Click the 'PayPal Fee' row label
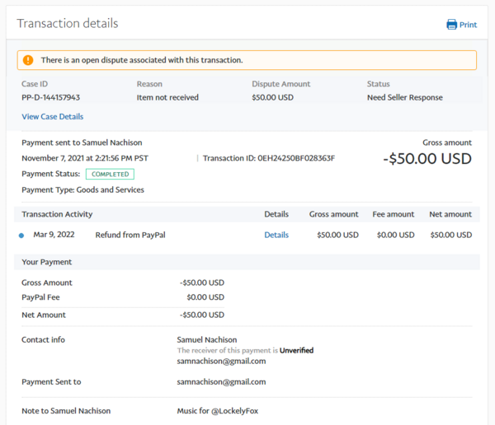 (x=40, y=297)
